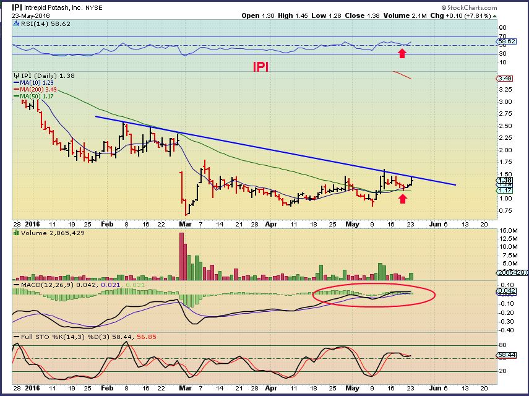Click the 2065429 volume tag on the right axis
The image size is (529, 396).
(512, 272)
